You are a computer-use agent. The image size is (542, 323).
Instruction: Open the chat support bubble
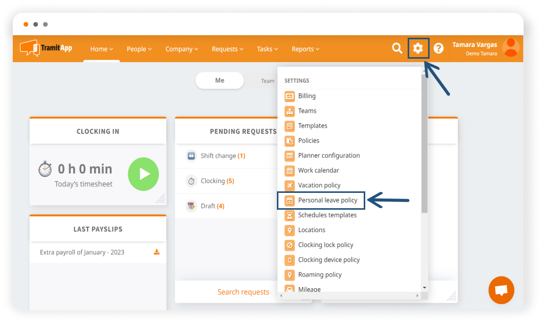(501, 290)
